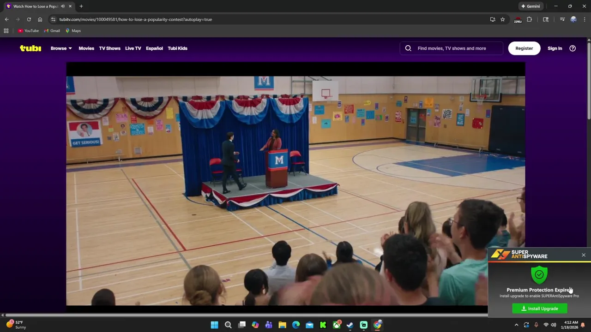Open a new browser tab
Image resolution: width=591 pixels, height=332 pixels.
point(81,6)
